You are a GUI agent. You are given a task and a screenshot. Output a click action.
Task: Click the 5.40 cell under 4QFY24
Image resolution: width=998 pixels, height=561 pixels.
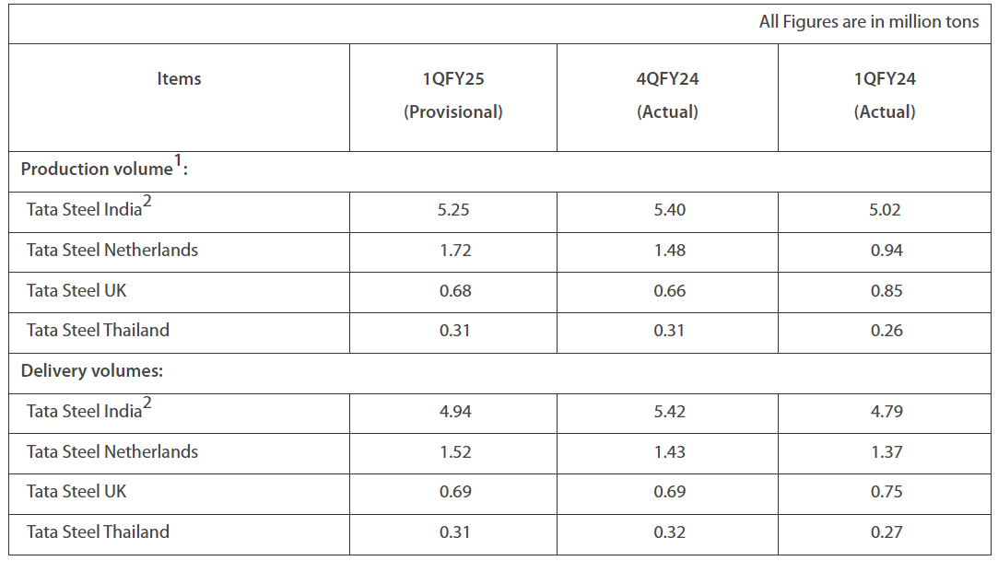click(x=670, y=210)
